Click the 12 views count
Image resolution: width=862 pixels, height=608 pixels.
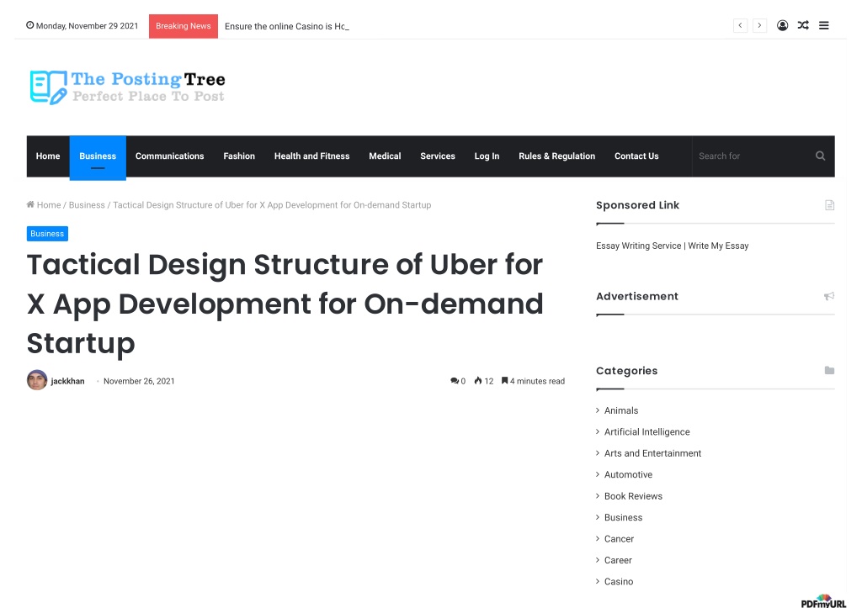click(489, 381)
